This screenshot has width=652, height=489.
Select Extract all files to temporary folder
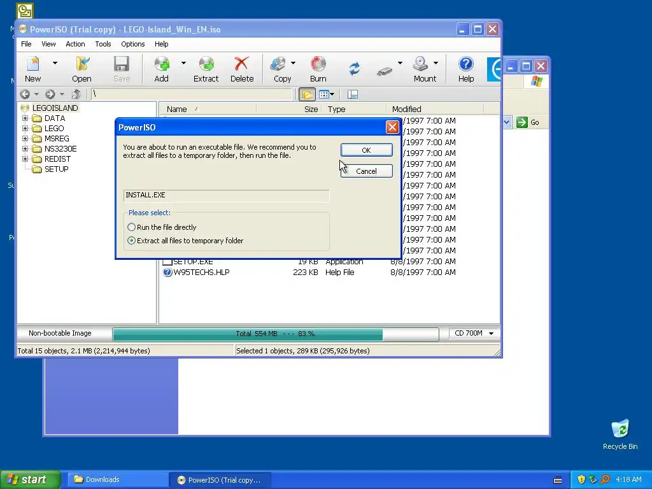point(185,240)
